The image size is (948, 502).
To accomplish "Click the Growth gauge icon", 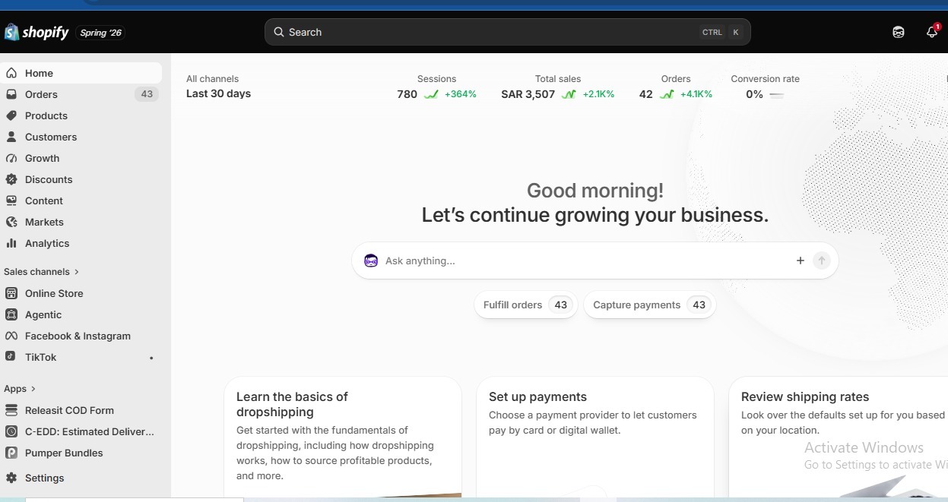I will click(x=11, y=158).
